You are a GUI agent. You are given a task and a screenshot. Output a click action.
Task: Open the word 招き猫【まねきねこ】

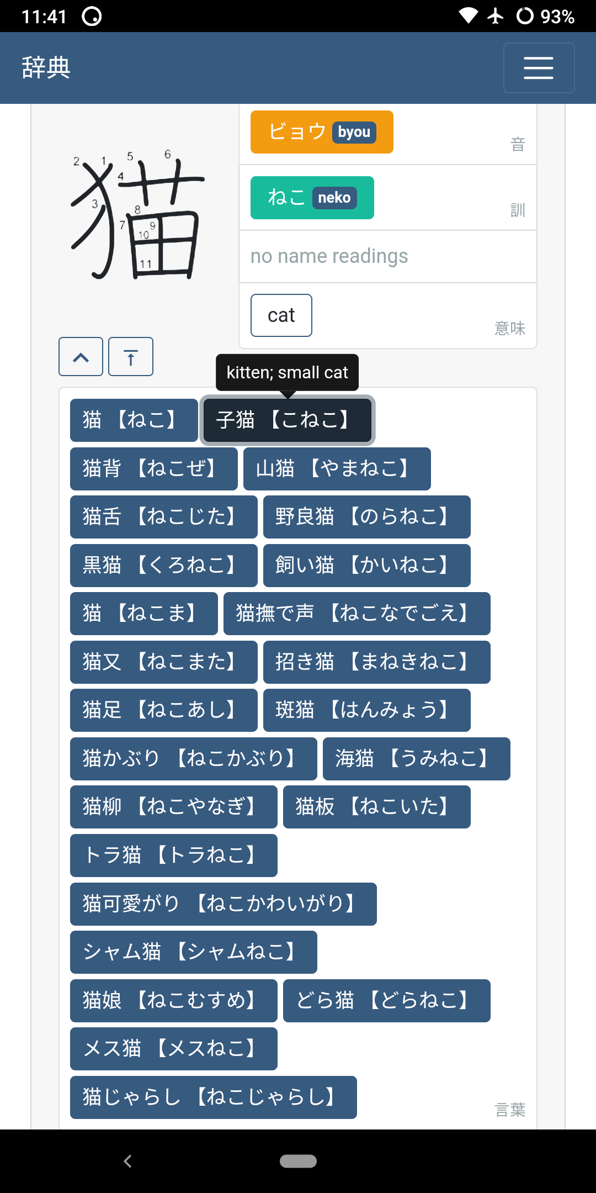[376, 662]
